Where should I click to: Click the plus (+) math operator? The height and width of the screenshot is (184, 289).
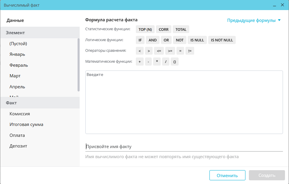(139, 62)
